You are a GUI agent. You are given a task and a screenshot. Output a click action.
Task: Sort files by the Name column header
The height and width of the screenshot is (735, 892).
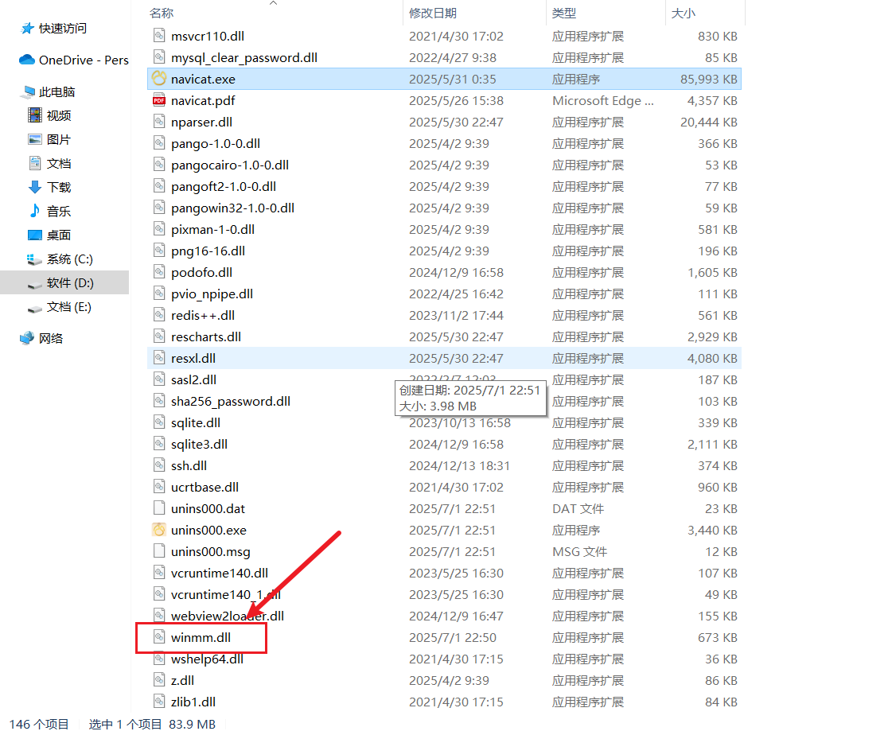[162, 14]
